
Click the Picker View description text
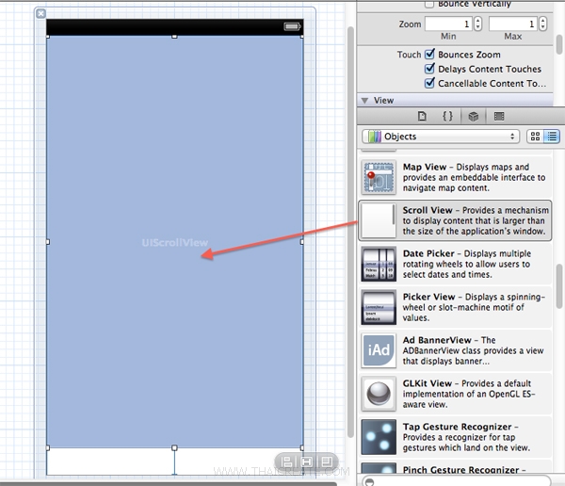coord(474,307)
